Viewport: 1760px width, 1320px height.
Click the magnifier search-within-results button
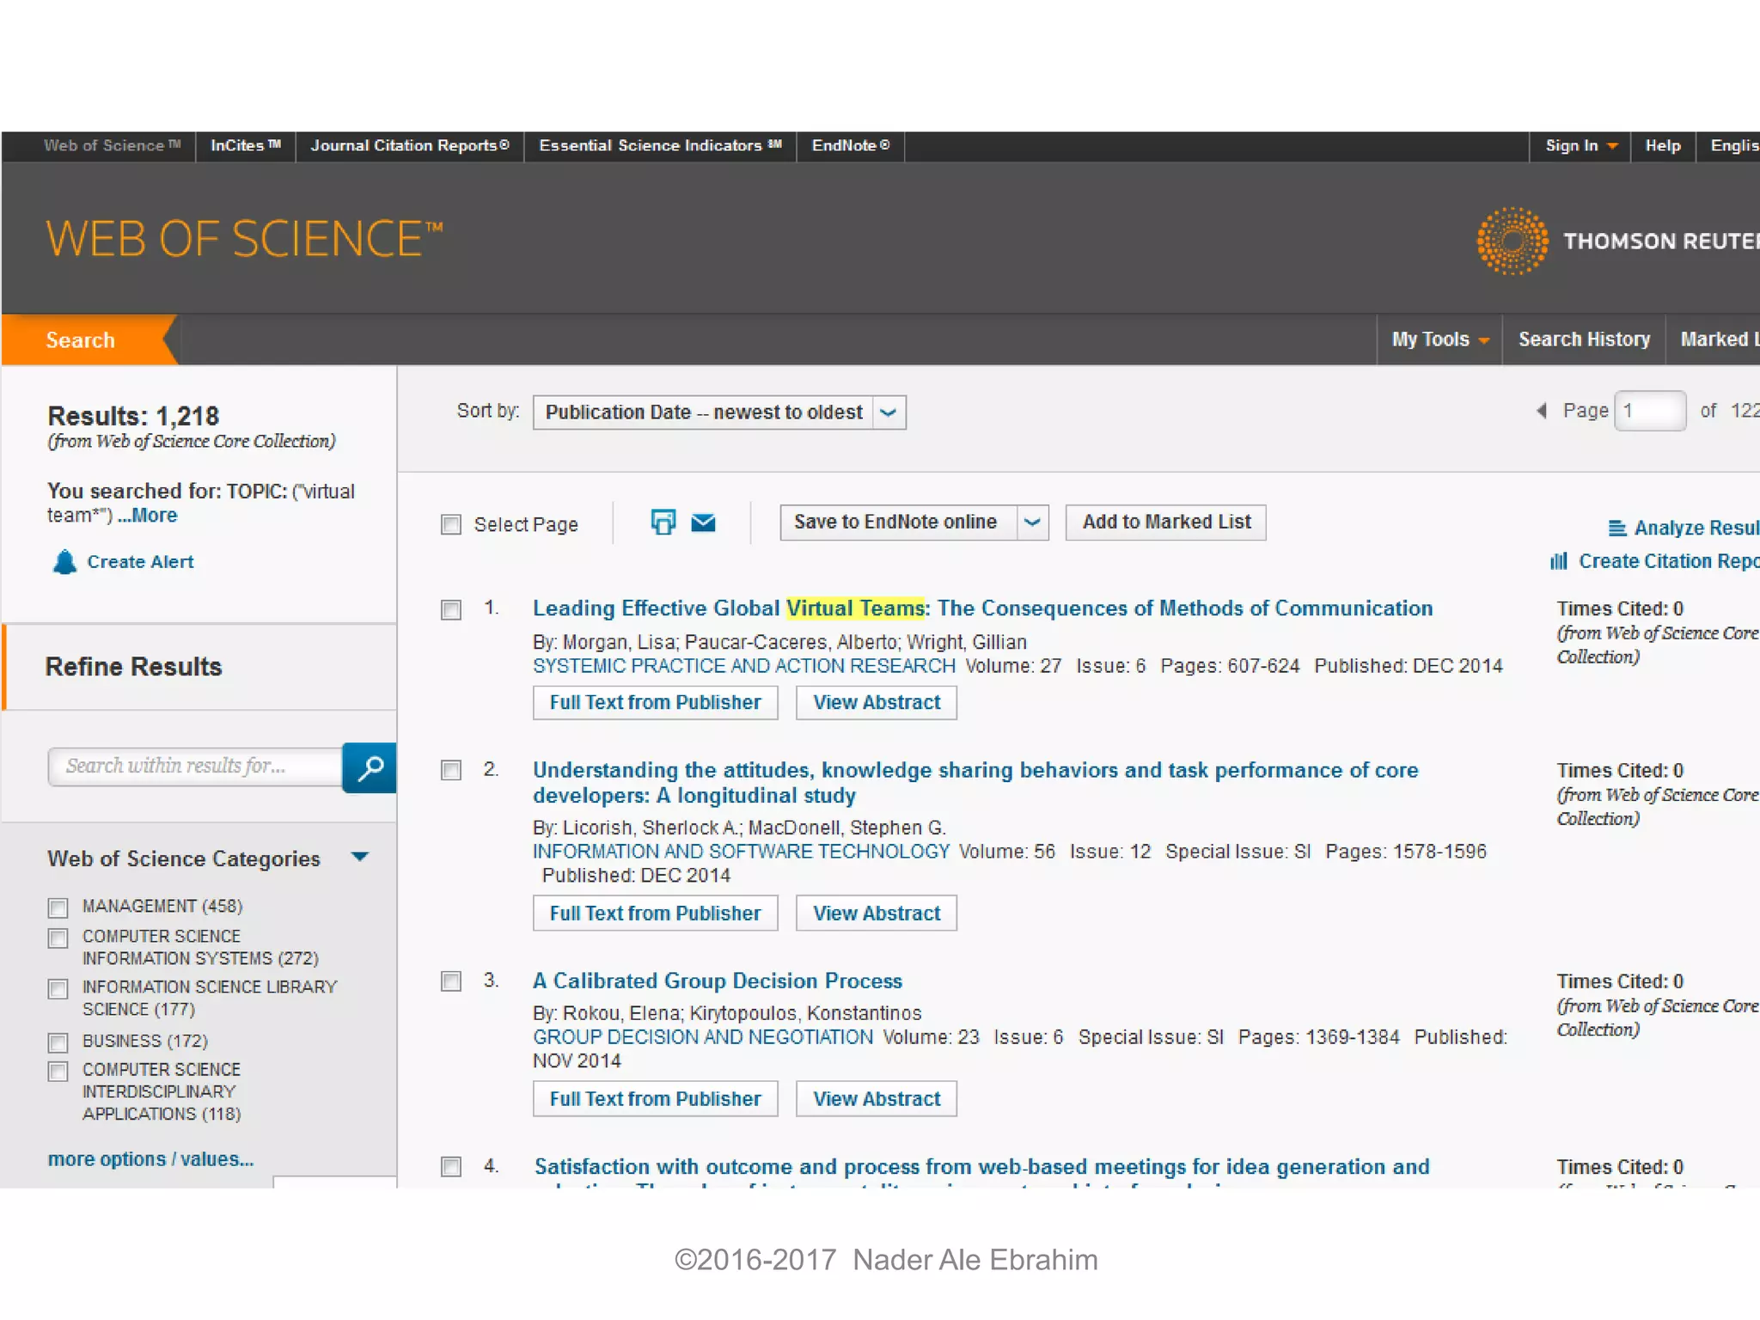click(370, 767)
